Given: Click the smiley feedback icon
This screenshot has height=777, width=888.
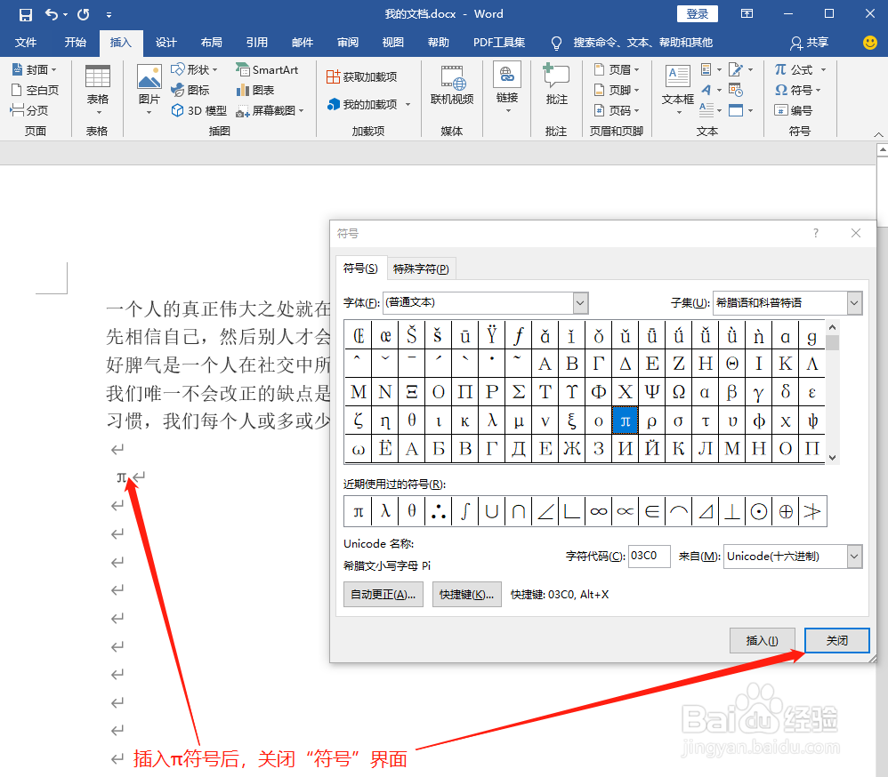Looking at the screenshot, I should (870, 43).
